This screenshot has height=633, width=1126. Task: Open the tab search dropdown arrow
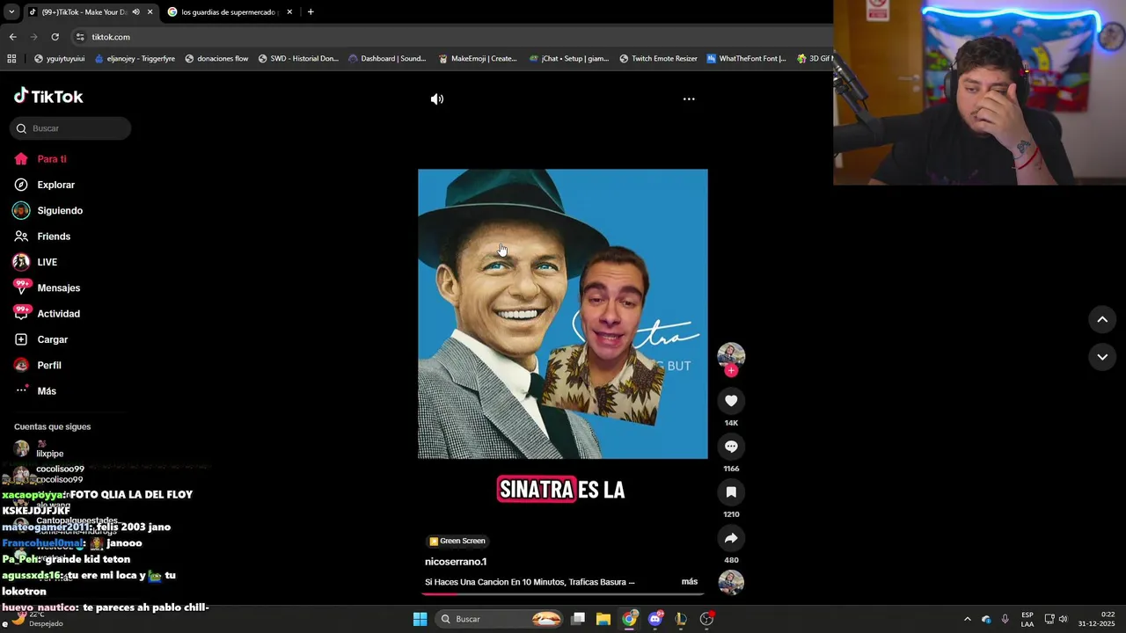coord(11,12)
